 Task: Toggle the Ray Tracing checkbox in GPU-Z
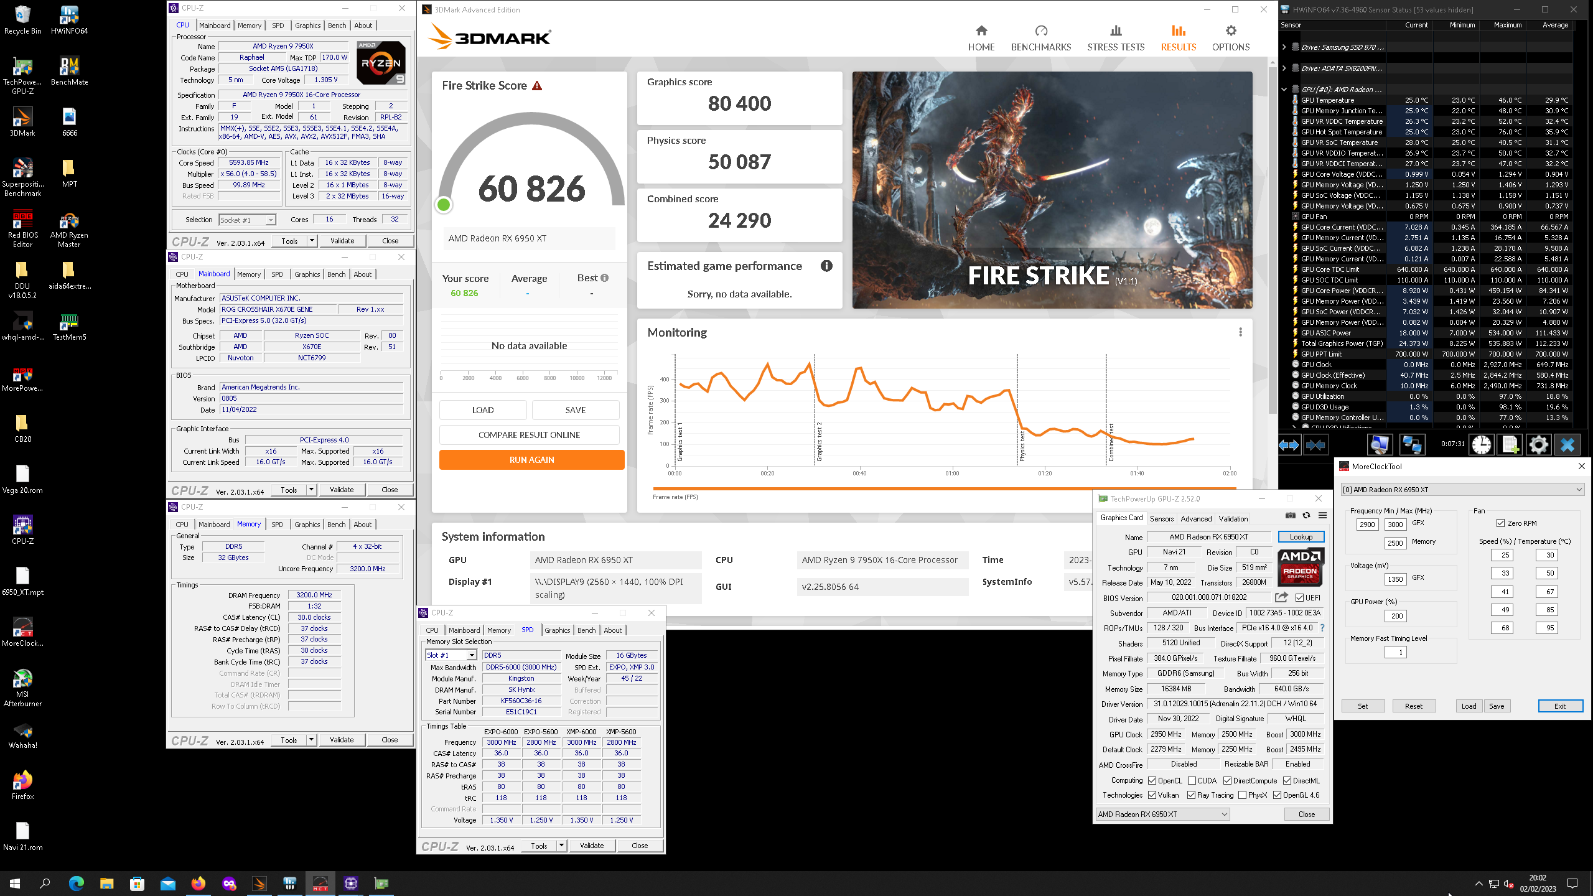coord(1191,795)
